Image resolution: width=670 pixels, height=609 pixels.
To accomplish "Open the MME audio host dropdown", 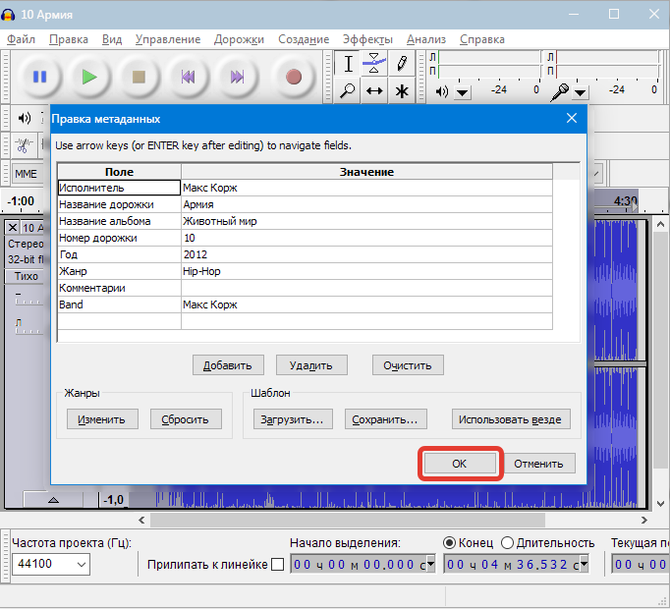I will 27,174.
